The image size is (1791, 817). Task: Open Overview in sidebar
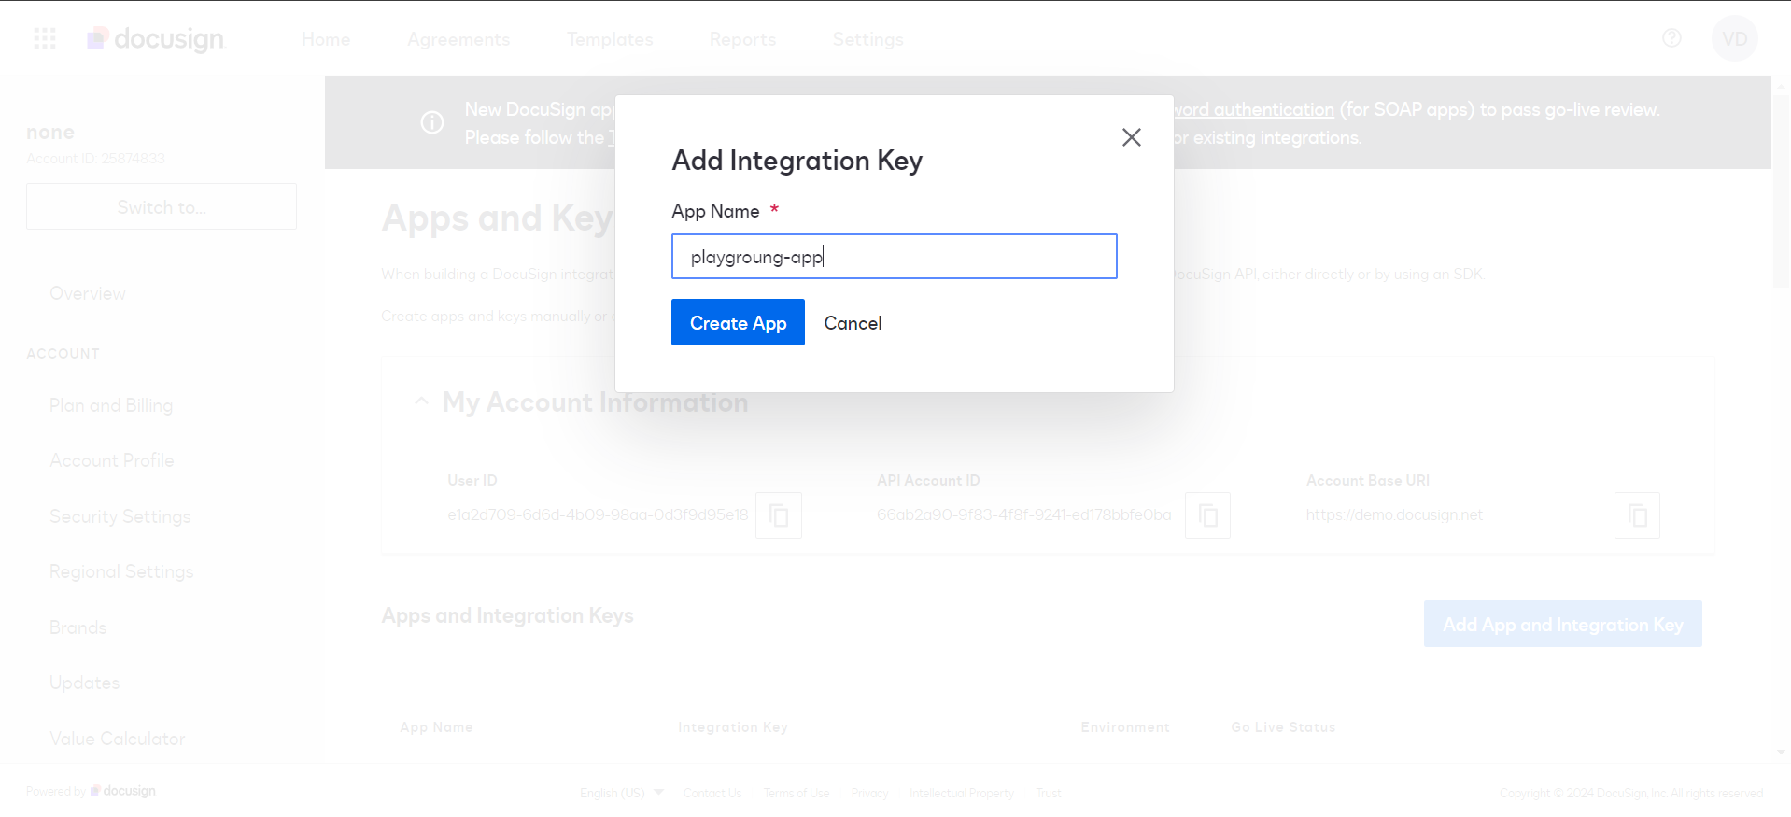pyautogui.click(x=88, y=293)
